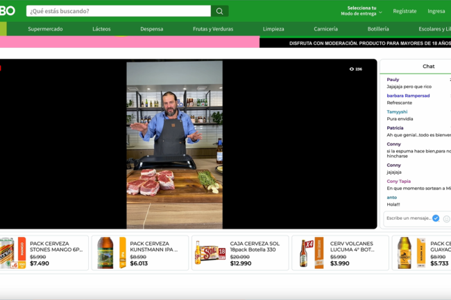Image resolution: width=451 pixels, height=300 pixels.
Task: Expand the Modo de entrega selector
Action: (x=361, y=11)
